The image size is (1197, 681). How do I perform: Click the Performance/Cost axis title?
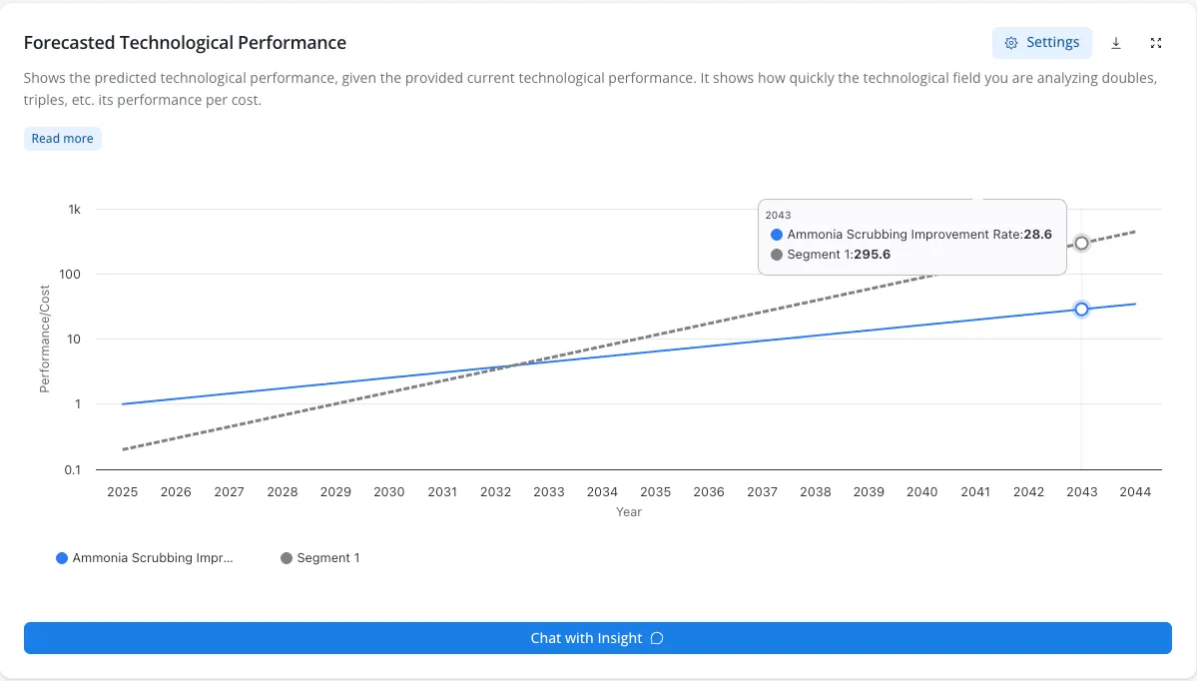[44, 339]
